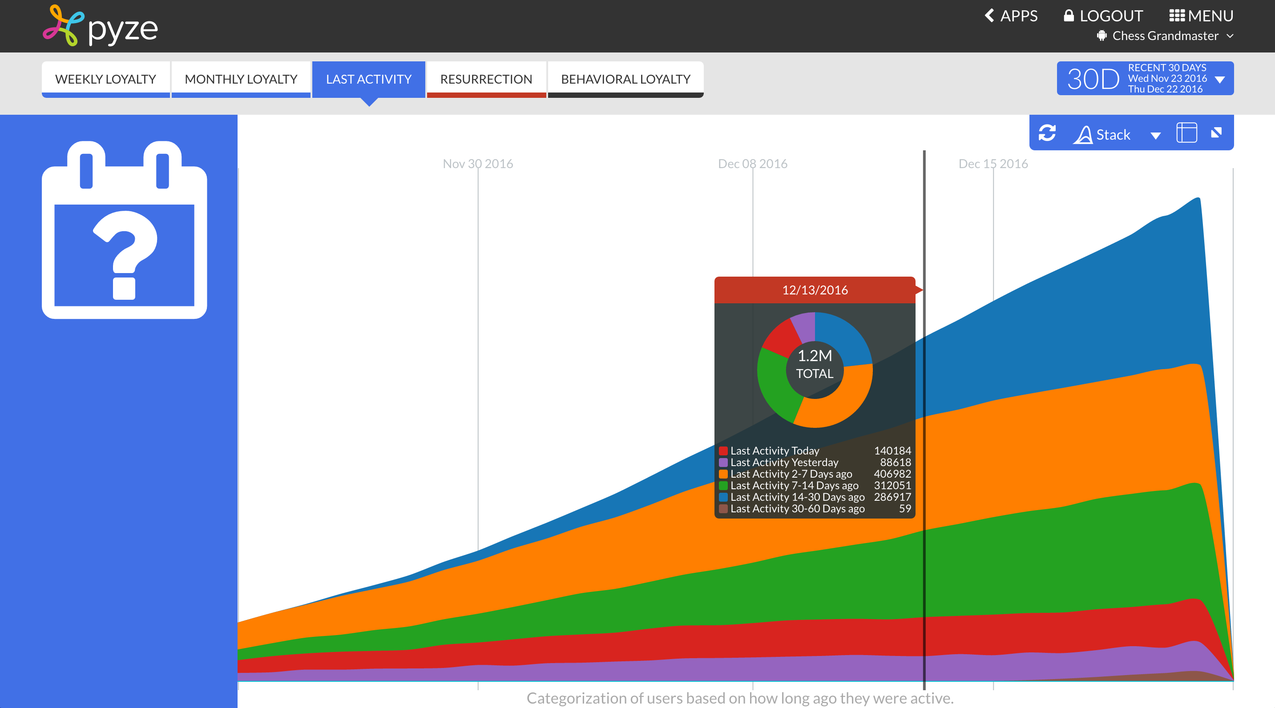
Task: Click the Pyze logo
Action: pyautogui.click(x=101, y=26)
